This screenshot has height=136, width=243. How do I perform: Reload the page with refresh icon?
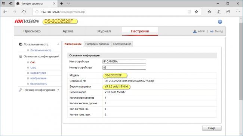(x=24, y=12)
